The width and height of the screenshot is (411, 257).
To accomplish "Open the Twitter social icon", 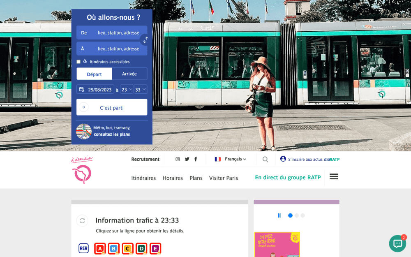I will click(187, 159).
